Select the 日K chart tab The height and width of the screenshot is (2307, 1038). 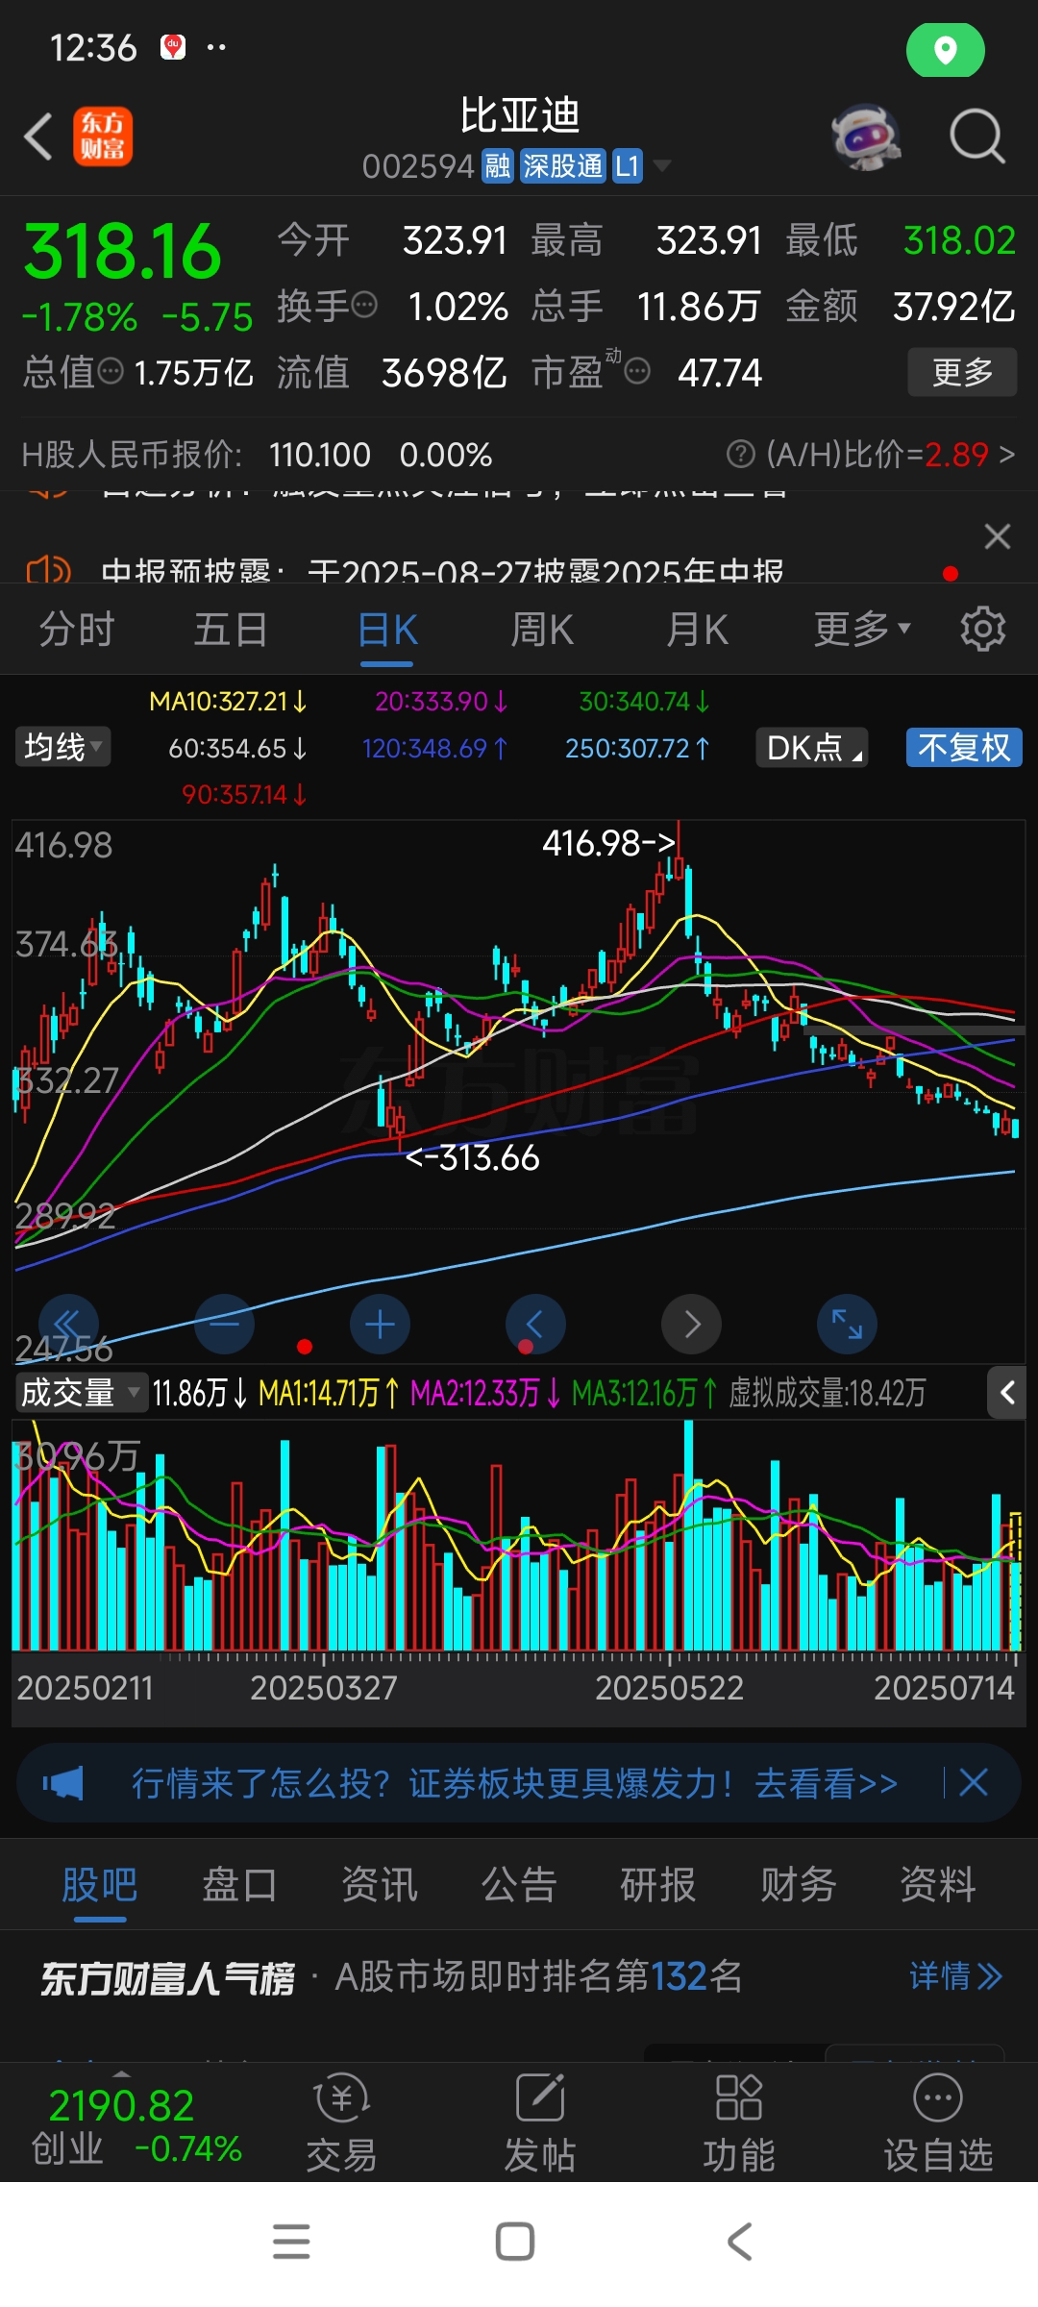387,631
